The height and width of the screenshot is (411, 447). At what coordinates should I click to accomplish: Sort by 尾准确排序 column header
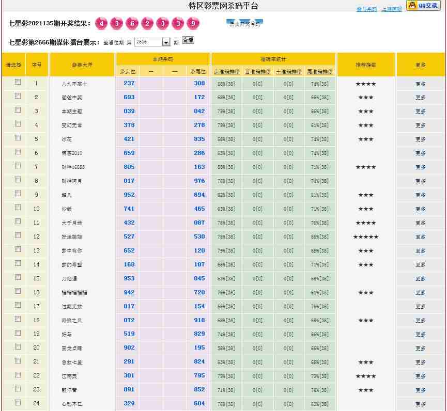[320, 72]
